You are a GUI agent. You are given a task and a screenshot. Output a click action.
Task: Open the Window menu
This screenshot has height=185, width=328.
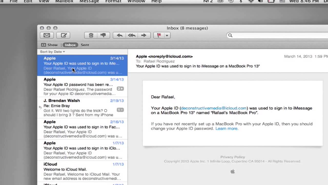136,1
